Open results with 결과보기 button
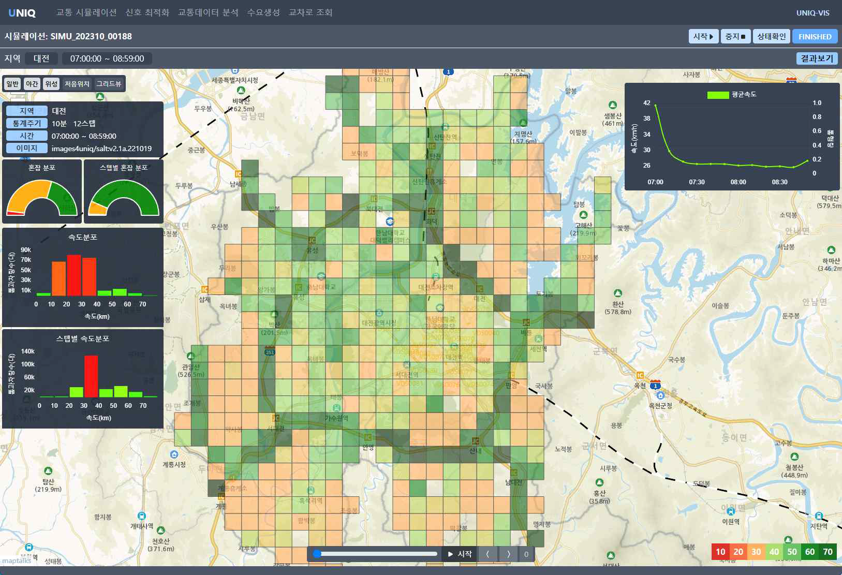842x575 pixels. point(817,58)
